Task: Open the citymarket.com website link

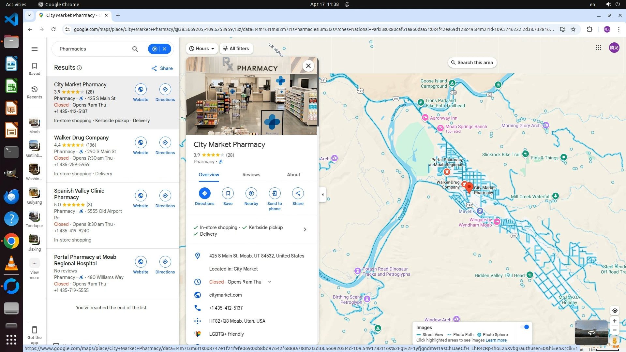Action: click(x=225, y=295)
